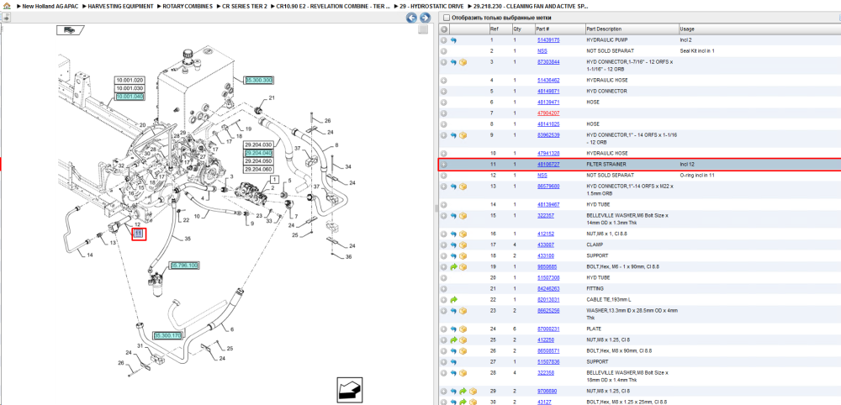Image resolution: width=841 pixels, height=405 pixels.
Task: Open diagram reference 10.001.040
Action: point(130,97)
